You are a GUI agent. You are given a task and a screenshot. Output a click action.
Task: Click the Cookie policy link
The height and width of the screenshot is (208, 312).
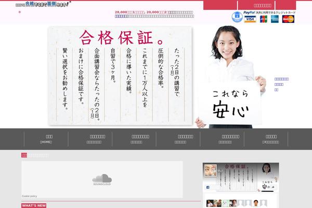point(30,196)
